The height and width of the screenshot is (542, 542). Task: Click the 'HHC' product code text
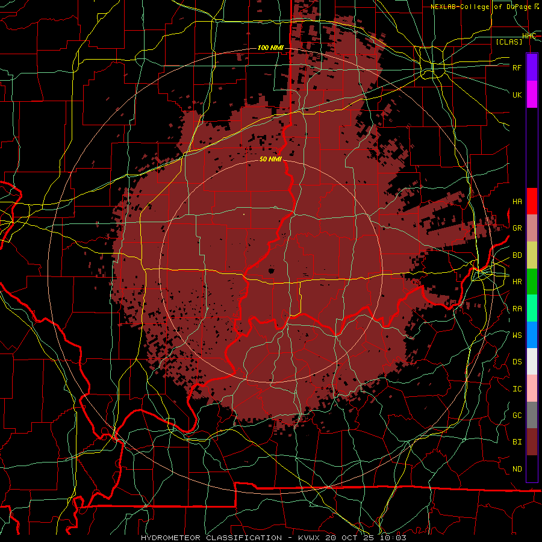[x=529, y=36]
